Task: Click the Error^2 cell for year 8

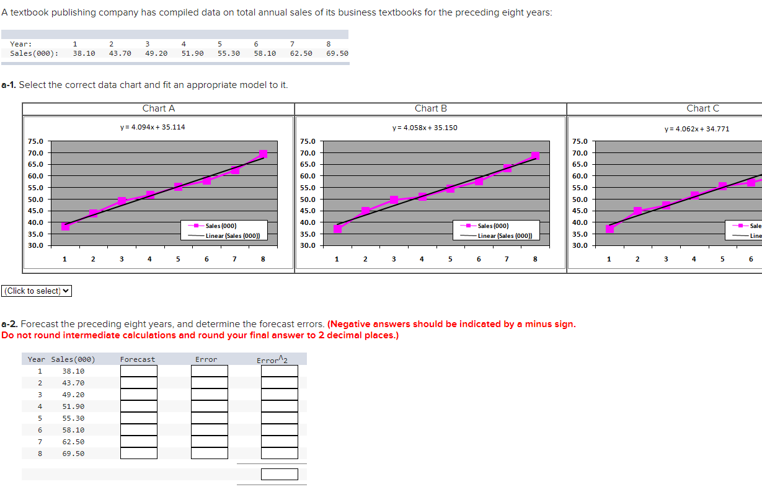Action: pyautogui.click(x=280, y=452)
